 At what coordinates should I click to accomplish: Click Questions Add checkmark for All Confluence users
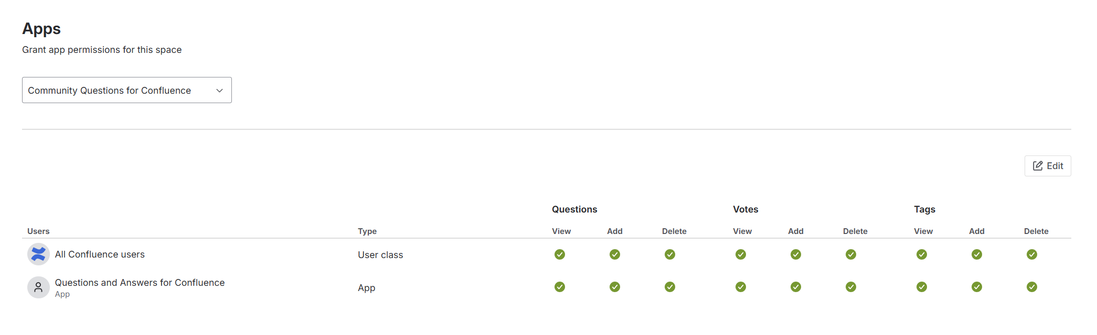coord(615,254)
